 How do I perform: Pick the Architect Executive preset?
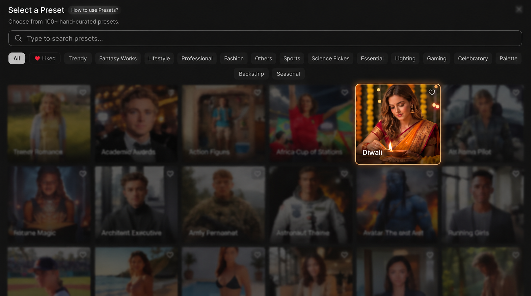click(136, 205)
